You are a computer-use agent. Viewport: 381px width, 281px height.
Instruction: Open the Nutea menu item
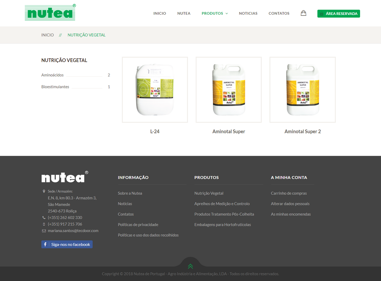point(184,13)
